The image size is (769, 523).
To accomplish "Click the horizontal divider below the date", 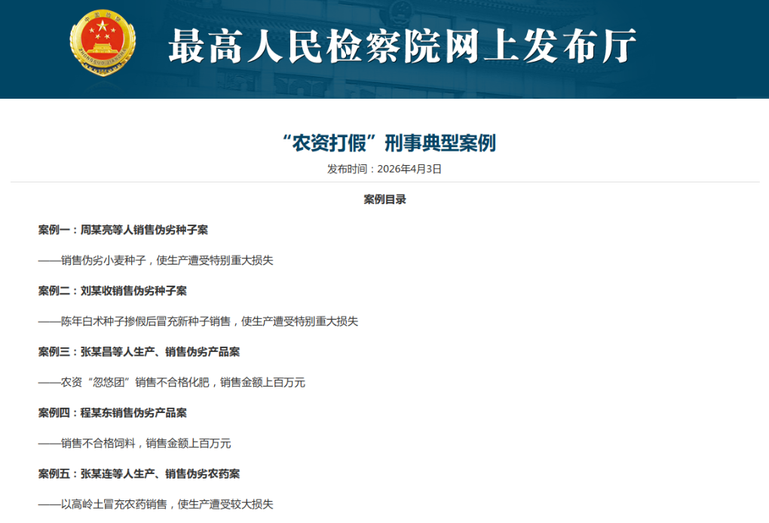I will (384, 182).
